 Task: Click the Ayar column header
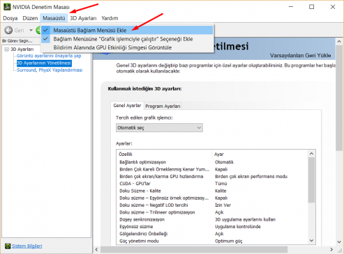[x=260, y=154]
